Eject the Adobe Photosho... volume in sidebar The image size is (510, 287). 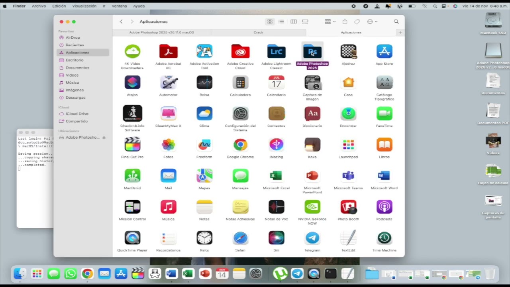click(x=104, y=138)
